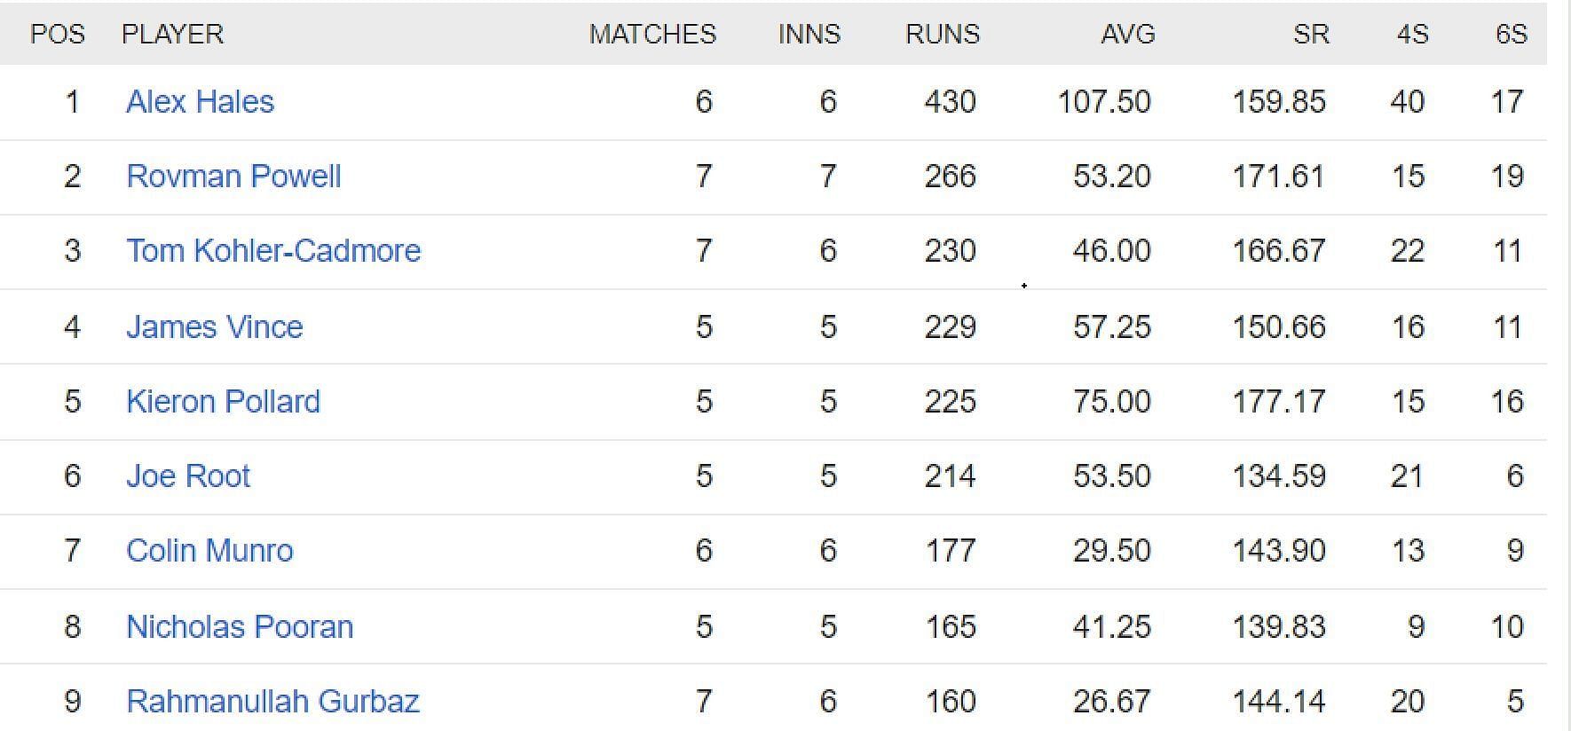Open James Vince player page
This screenshot has height=731, width=1571.
tap(215, 327)
